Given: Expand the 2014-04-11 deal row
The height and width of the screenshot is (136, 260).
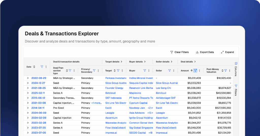Looking at the screenshot, I should pyautogui.click(x=28, y=108).
